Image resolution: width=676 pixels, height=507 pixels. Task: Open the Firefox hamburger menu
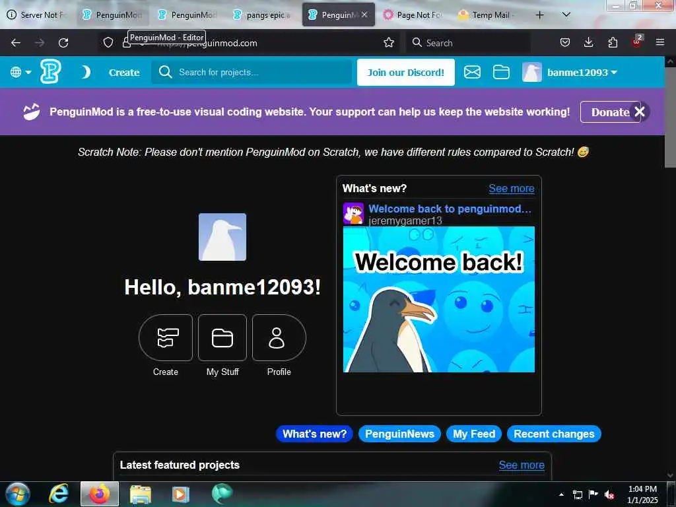point(660,42)
